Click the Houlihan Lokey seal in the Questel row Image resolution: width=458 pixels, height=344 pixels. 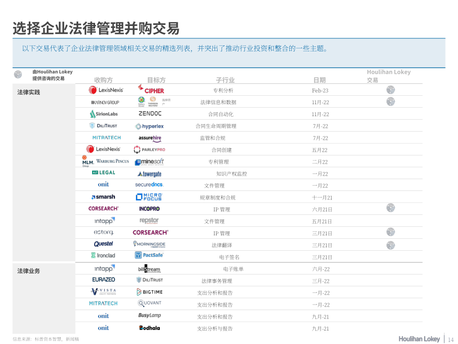[x=390, y=245]
